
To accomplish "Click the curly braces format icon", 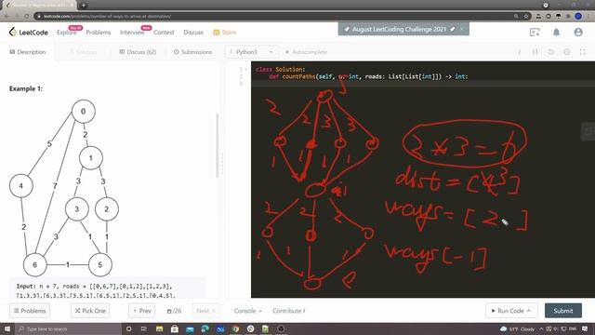I will (x=535, y=52).
